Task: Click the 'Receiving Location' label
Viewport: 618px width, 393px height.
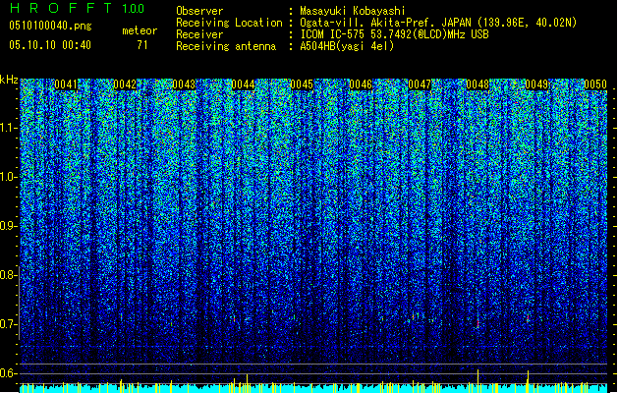Action: [x=229, y=23]
